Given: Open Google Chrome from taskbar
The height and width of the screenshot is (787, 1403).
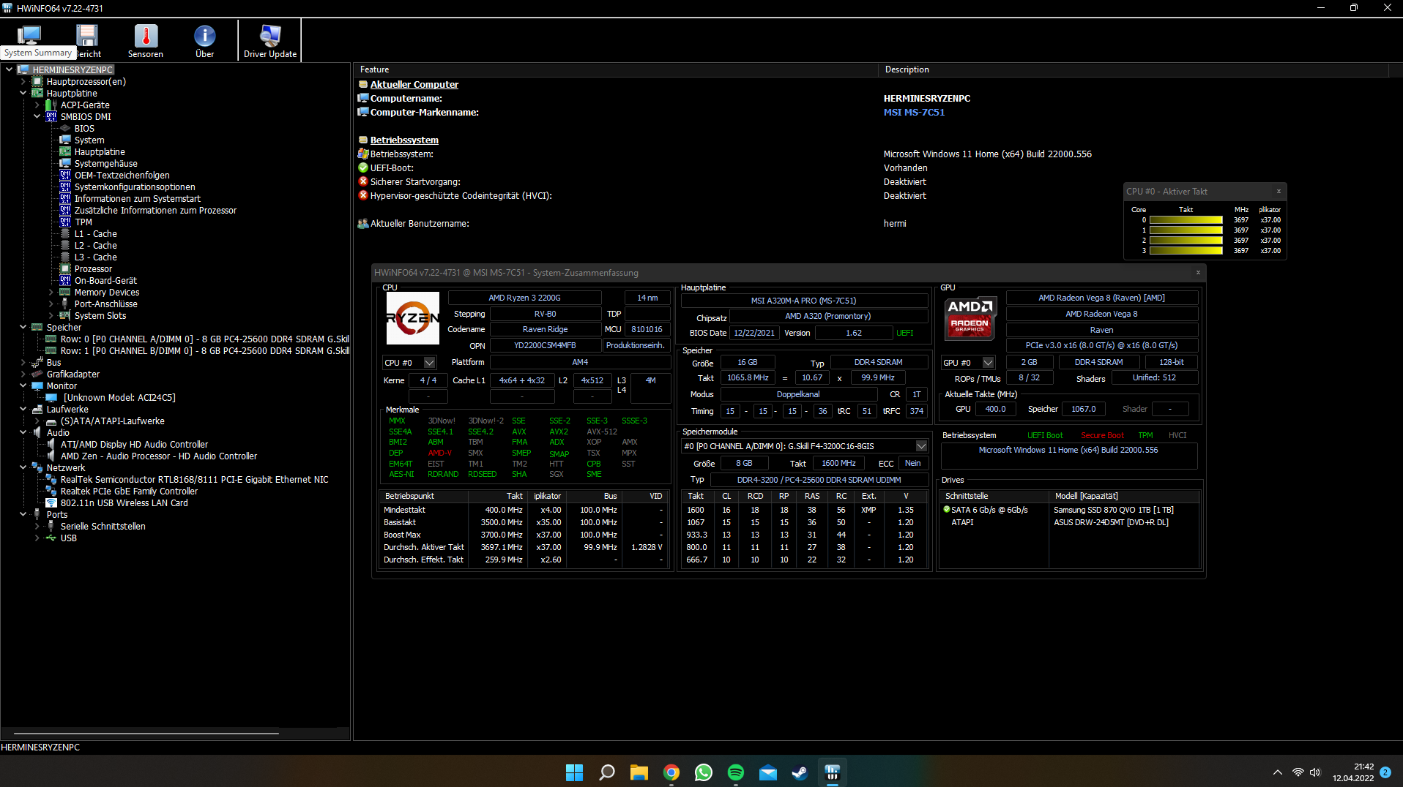Looking at the screenshot, I should [x=671, y=772].
